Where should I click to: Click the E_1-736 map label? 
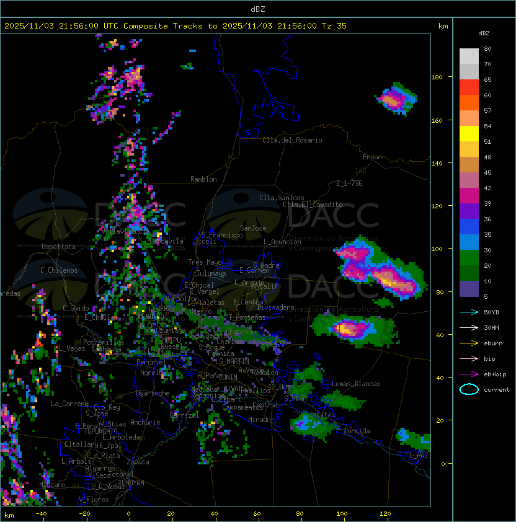click(349, 184)
